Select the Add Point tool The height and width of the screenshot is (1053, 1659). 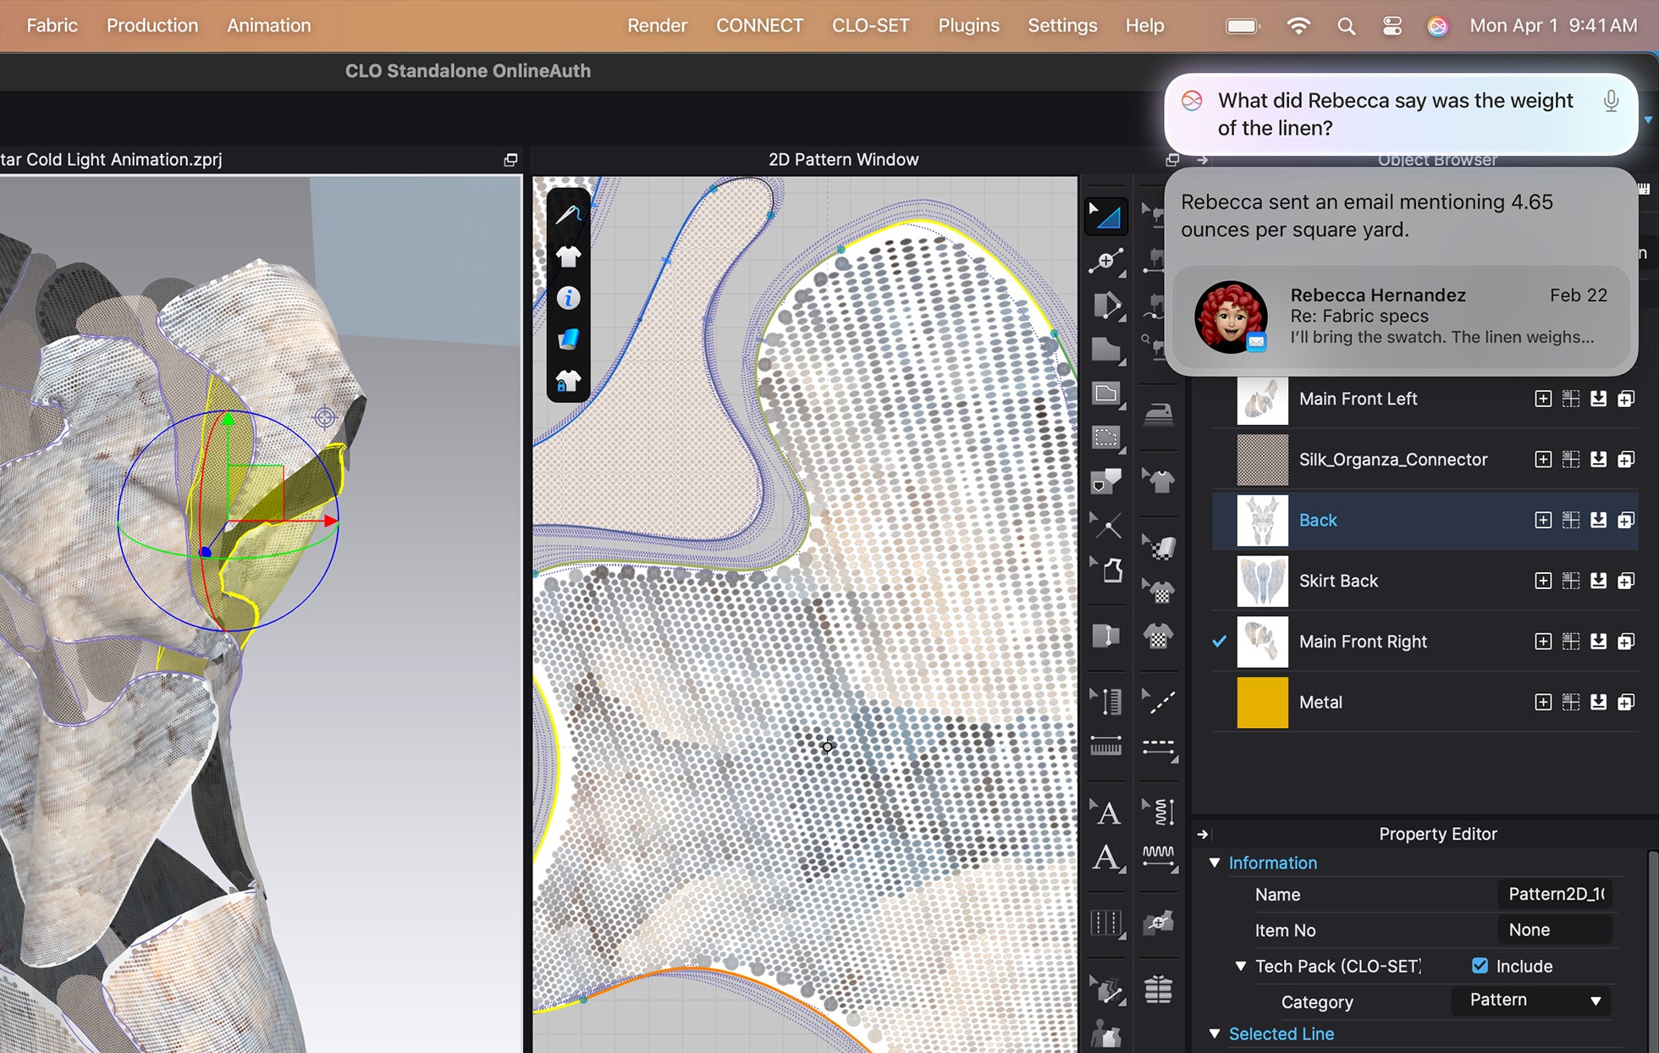coord(1106,262)
